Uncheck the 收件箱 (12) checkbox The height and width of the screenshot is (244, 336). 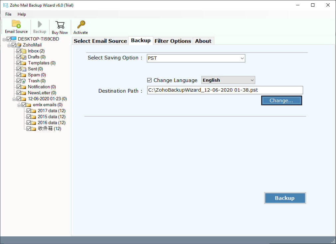(x=29, y=128)
